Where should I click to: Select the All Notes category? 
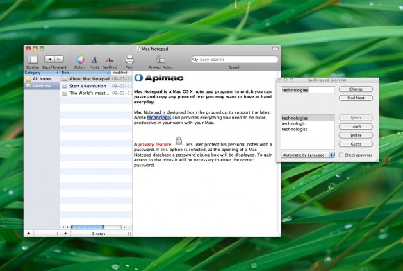pyautogui.click(x=42, y=79)
